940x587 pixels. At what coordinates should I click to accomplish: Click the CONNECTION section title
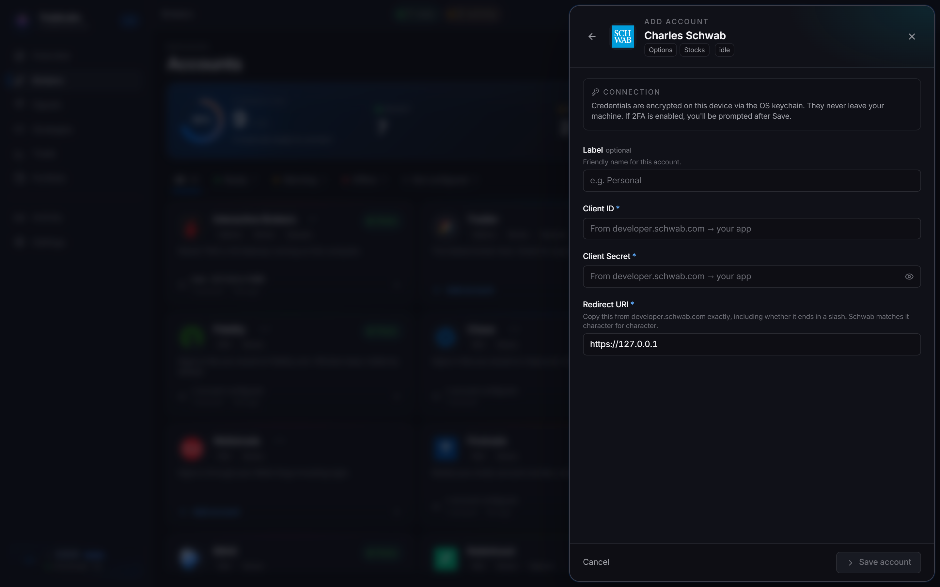coord(631,92)
